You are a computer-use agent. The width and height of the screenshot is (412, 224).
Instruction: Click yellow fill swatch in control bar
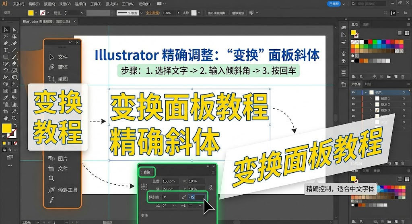31,13
